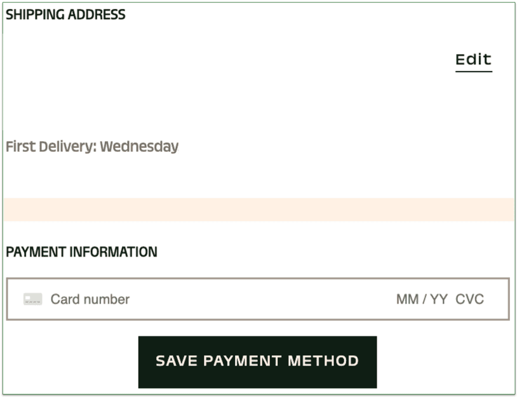Click the card number placeholder text

coord(90,299)
